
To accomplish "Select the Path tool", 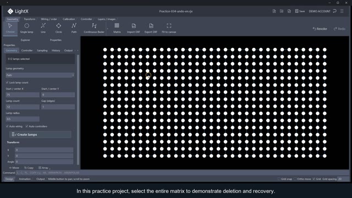I will (74, 28).
